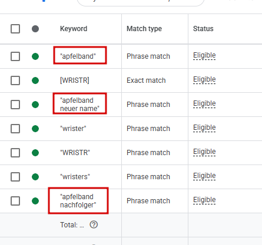This screenshot has height=245, width=262.
Task: Tick the checkbox for "apfelband neuer name"
Action: coord(15,105)
